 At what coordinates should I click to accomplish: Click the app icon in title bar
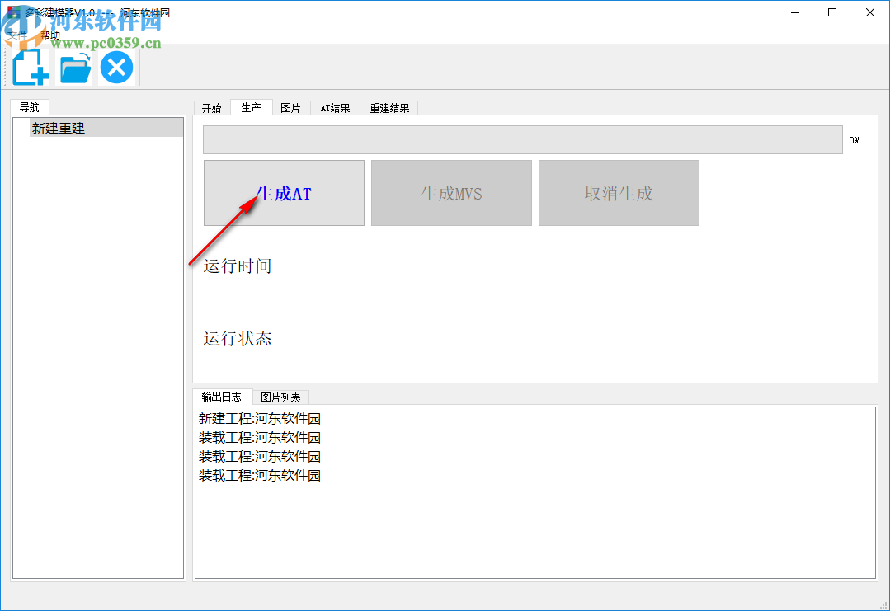(13, 12)
